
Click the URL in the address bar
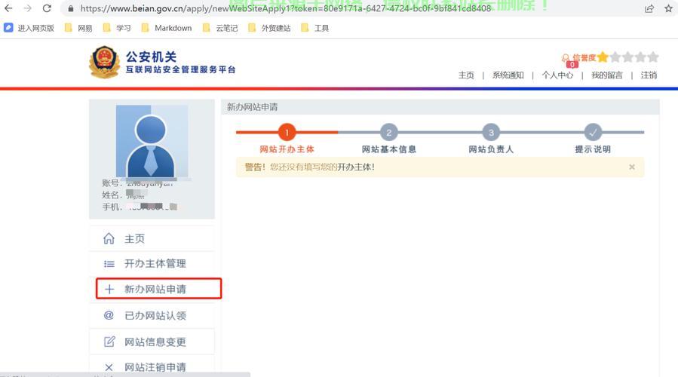coord(285,8)
